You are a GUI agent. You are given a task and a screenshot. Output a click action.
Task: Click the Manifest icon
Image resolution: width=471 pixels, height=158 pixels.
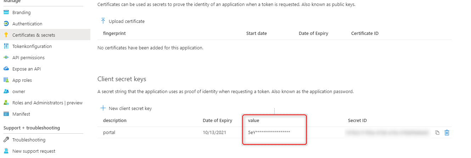click(6, 114)
